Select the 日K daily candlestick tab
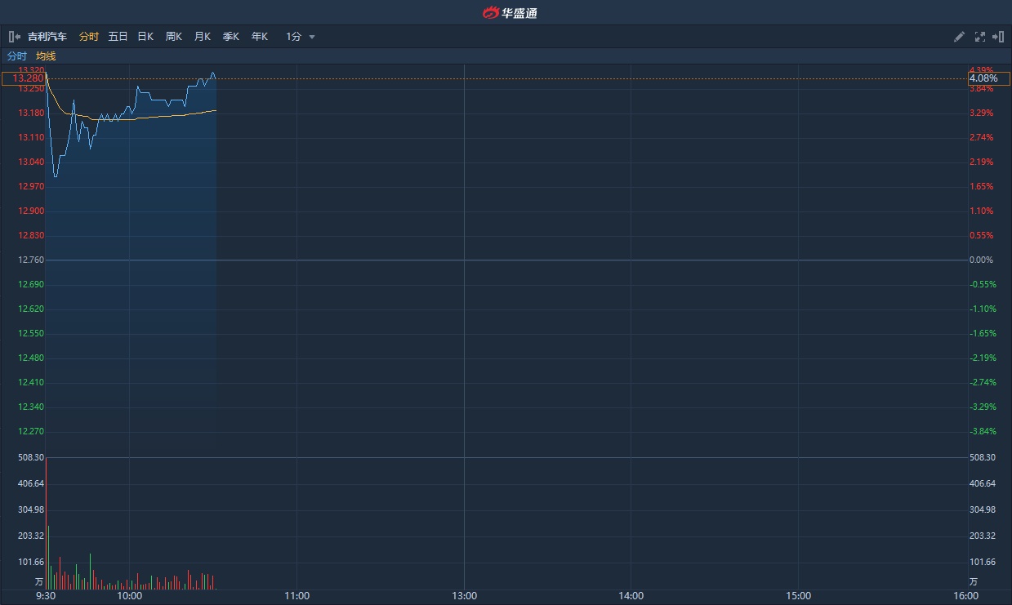The height and width of the screenshot is (605, 1012). 145,37
